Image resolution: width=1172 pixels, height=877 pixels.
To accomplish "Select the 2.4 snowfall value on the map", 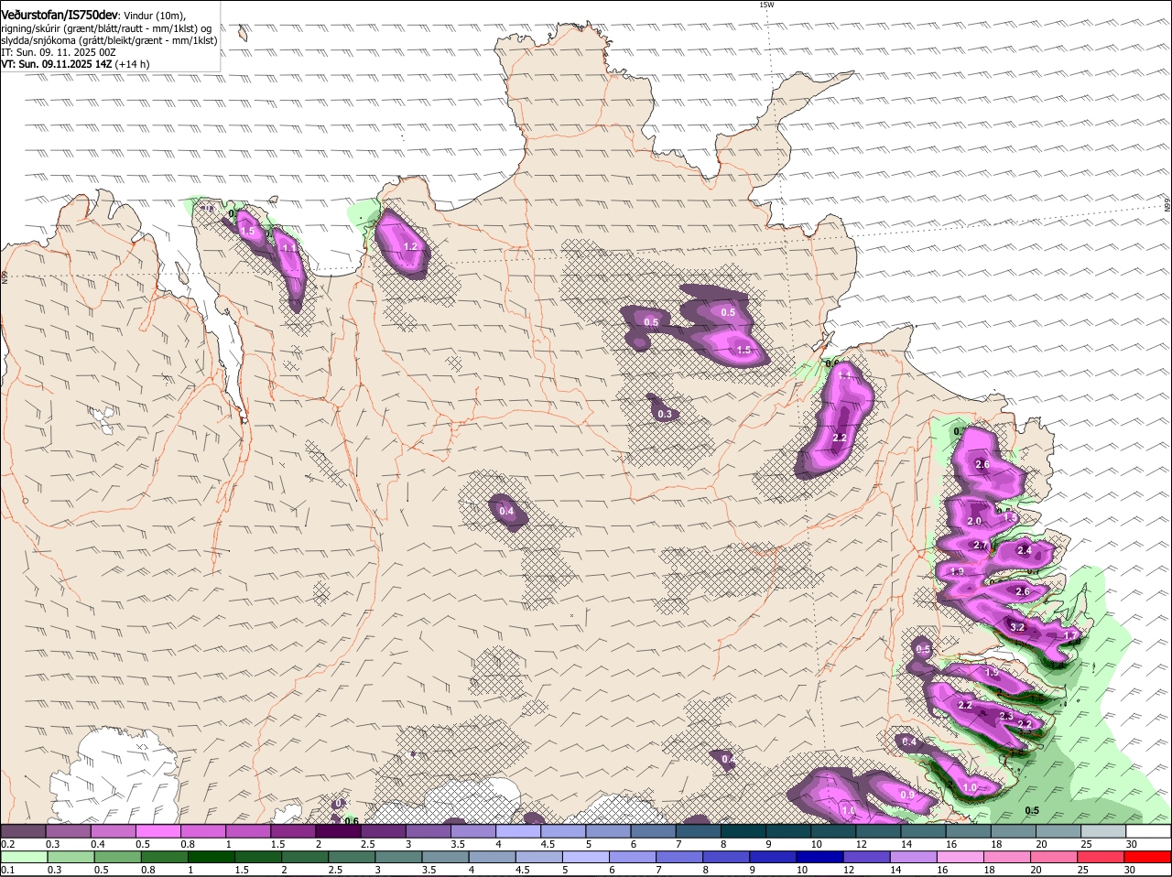I will [1024, 550].
